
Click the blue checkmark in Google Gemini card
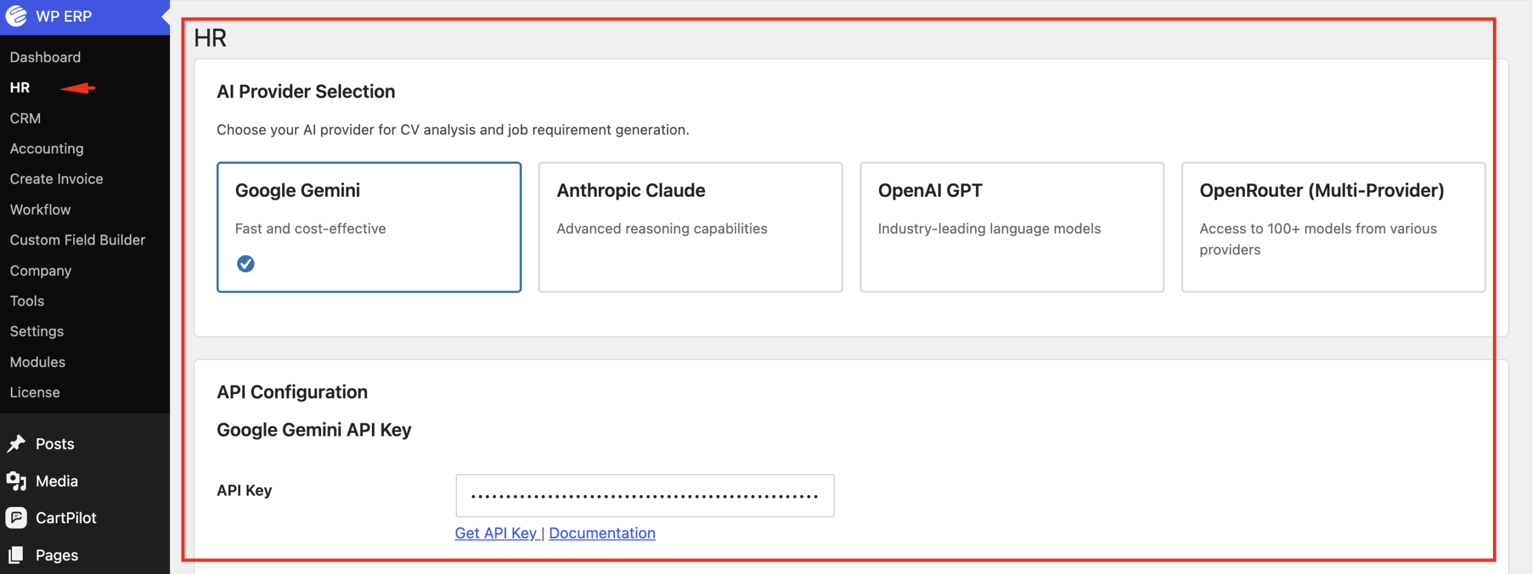246,264
